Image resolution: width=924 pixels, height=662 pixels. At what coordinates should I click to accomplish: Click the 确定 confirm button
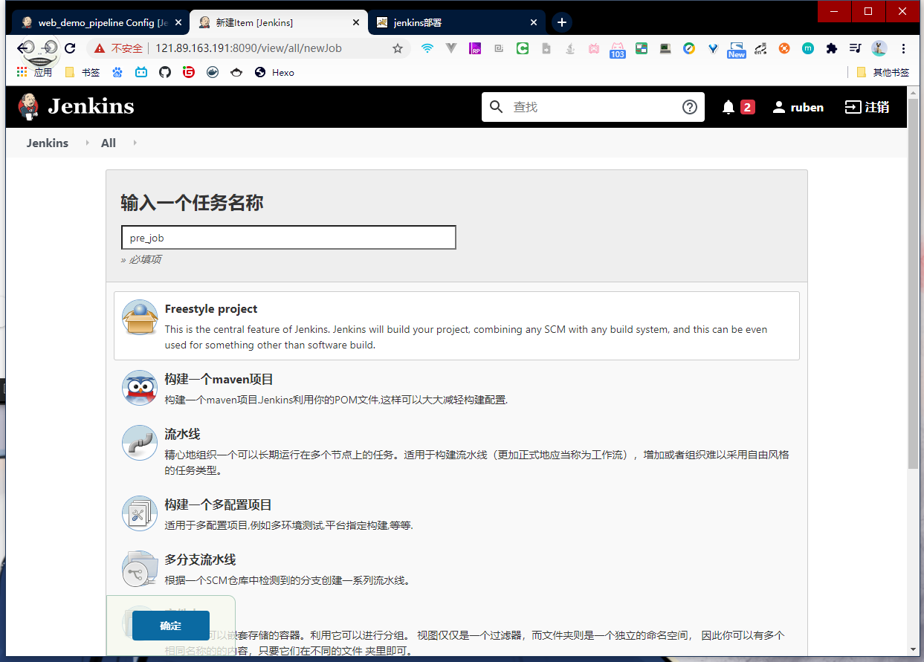point(170,626)
